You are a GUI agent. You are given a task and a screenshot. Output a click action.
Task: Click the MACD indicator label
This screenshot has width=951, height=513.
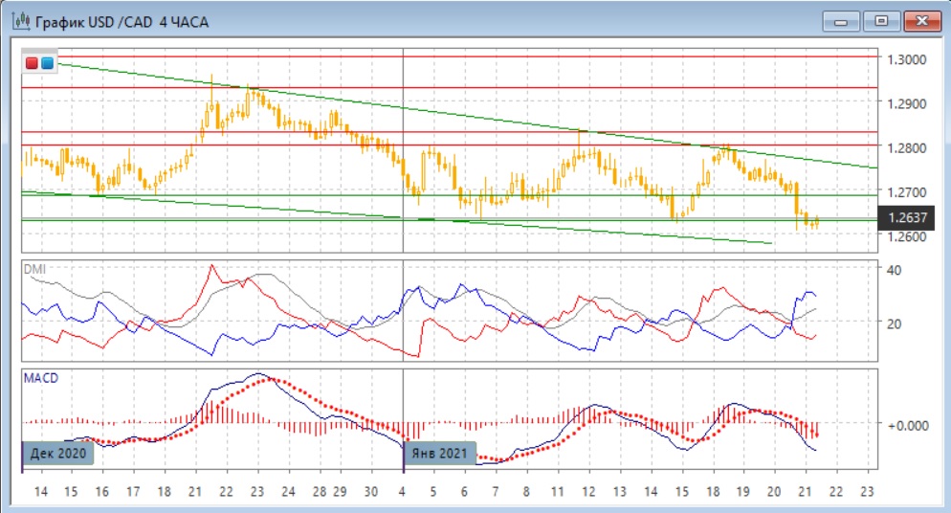click(x=39, y=378)
